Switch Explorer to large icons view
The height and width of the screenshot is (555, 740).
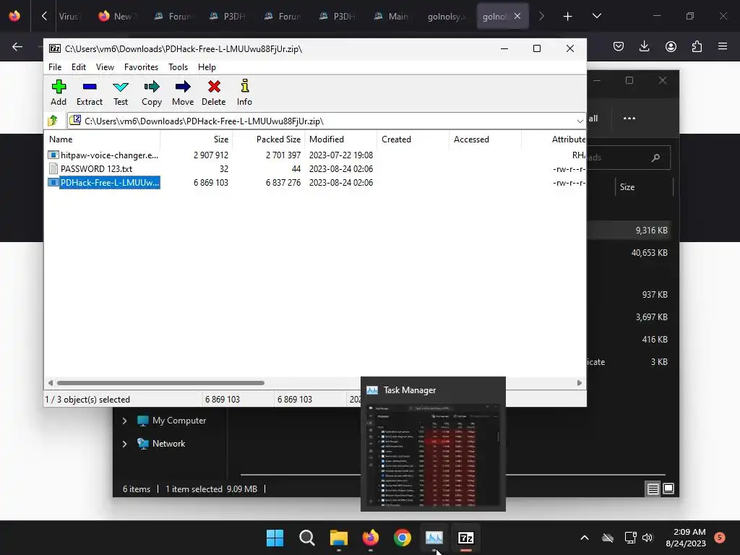668,489
